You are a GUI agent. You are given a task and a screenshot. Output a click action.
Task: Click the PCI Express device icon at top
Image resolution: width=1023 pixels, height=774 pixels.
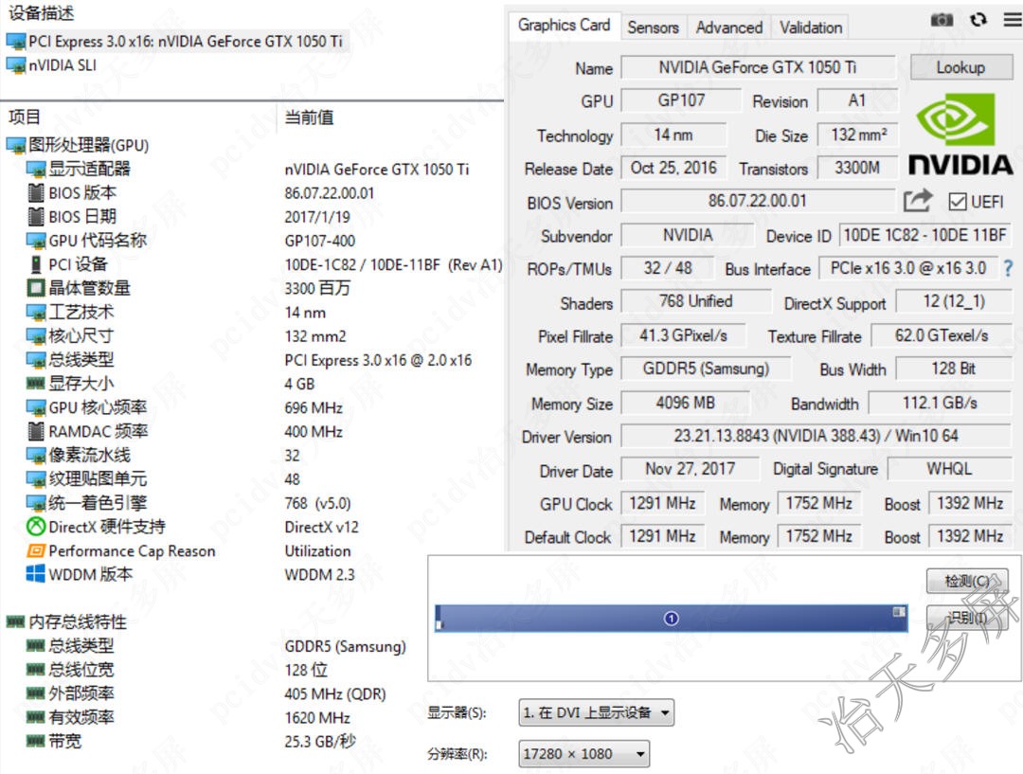(16, 42)
